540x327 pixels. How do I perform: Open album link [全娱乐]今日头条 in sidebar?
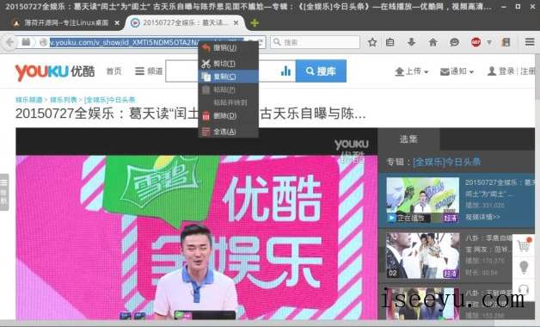tap(446, 162)
